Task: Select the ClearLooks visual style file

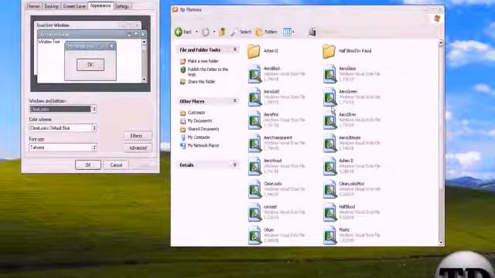Action: [277, 189]
